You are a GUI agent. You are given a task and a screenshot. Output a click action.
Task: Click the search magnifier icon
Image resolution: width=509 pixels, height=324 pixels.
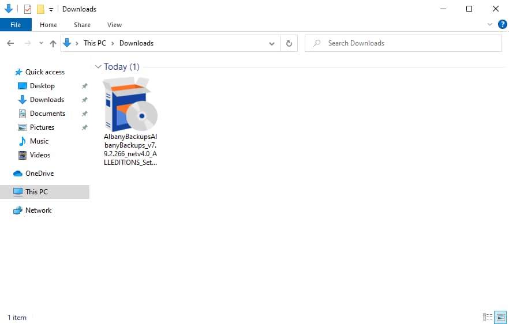coord(317,43)
